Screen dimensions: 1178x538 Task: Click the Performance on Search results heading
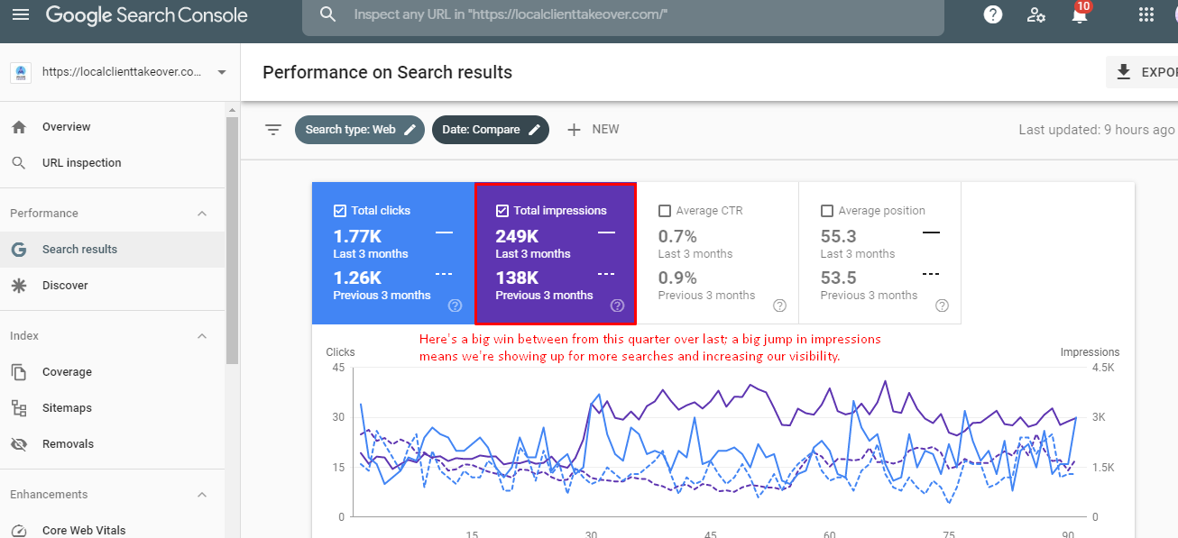388,72
